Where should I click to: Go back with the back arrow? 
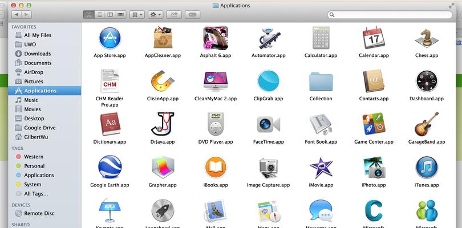pyautogui.click(x=16, y=14)
